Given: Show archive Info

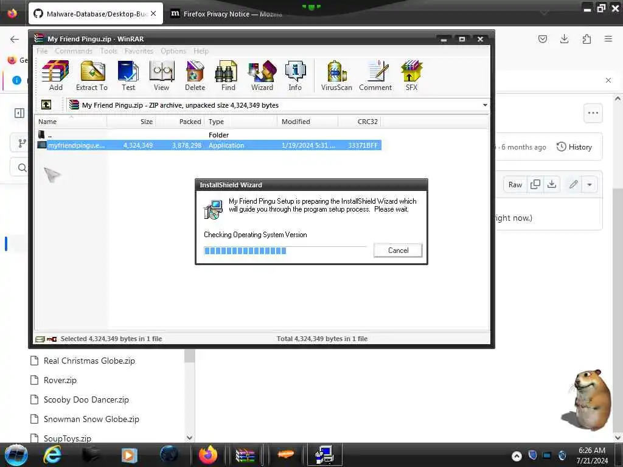Looking at the screenshot, I should coord(295,75).
